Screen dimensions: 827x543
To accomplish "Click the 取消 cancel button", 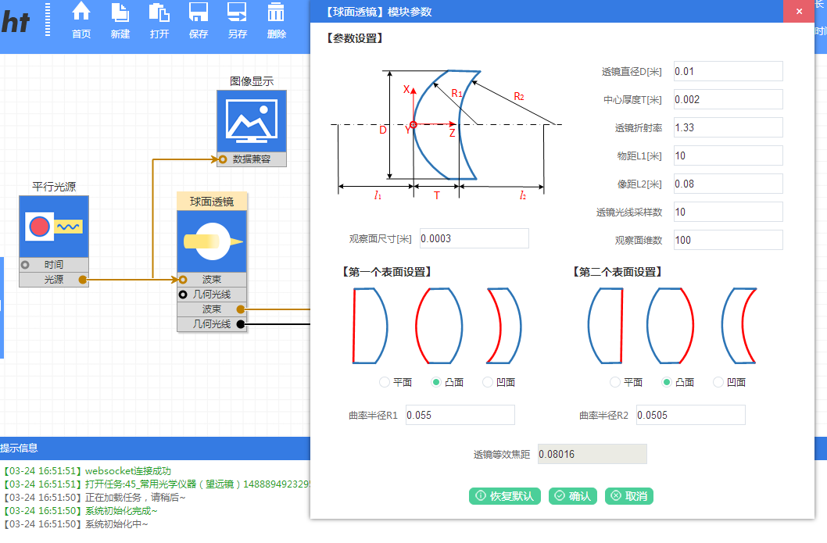I will pyautogui.click(x=629, y=496).
